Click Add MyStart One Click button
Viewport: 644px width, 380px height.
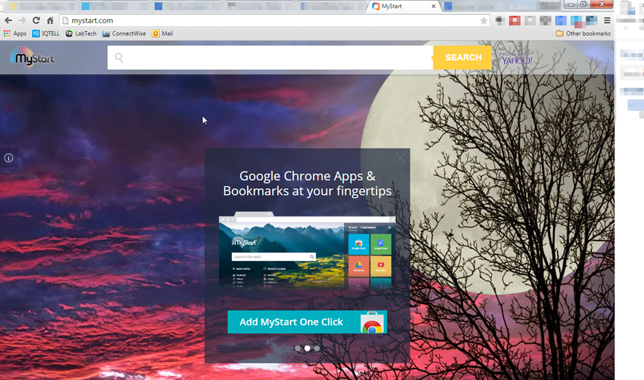click(x=307, y=322)
